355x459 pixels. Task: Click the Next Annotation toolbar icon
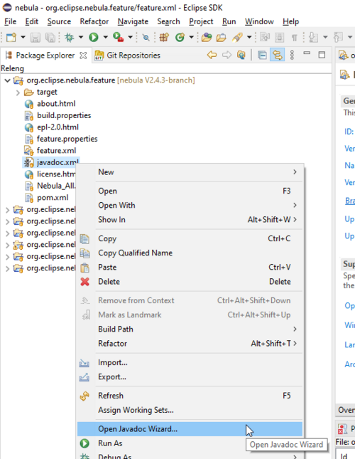click(314, 38)
